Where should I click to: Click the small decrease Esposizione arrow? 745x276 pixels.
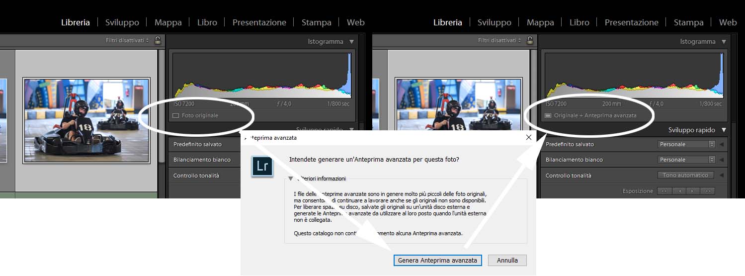(678, 191)
